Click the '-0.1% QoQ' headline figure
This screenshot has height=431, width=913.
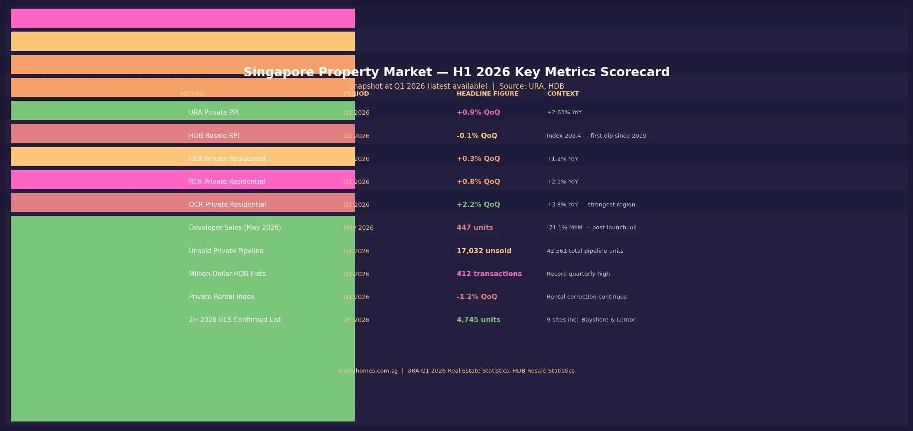pyautogui.click(x=477, y=136)
